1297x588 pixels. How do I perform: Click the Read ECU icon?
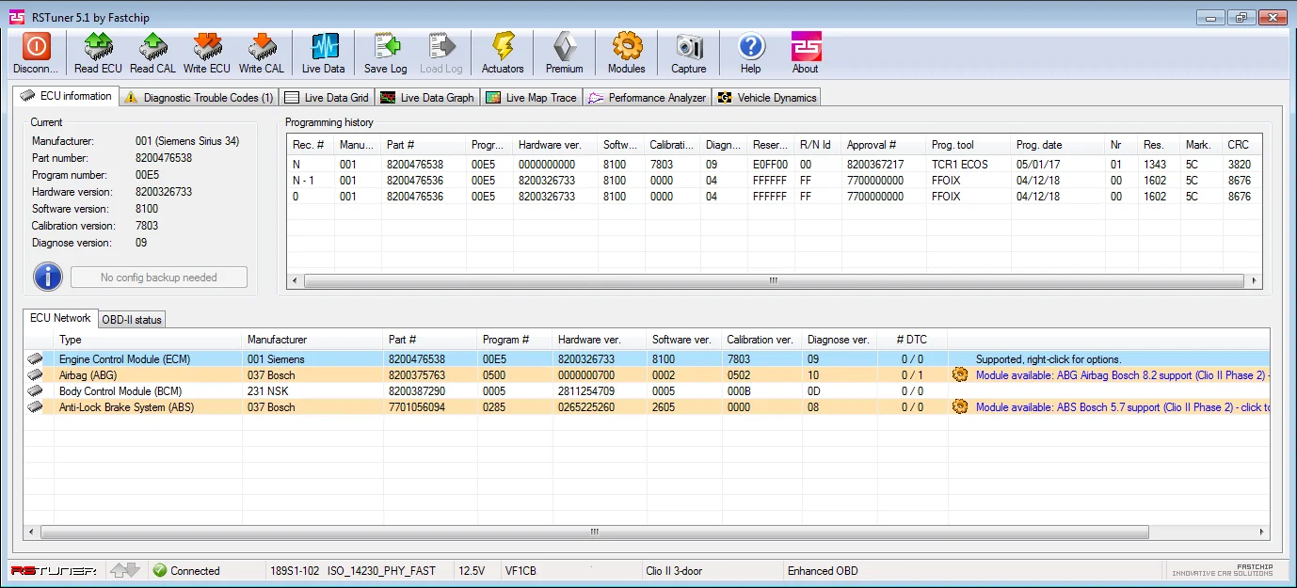98,46
